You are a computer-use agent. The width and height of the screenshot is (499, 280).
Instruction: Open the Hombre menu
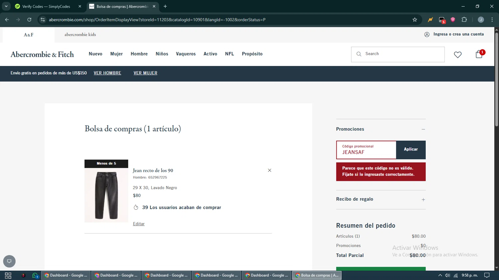click(139, 54)
